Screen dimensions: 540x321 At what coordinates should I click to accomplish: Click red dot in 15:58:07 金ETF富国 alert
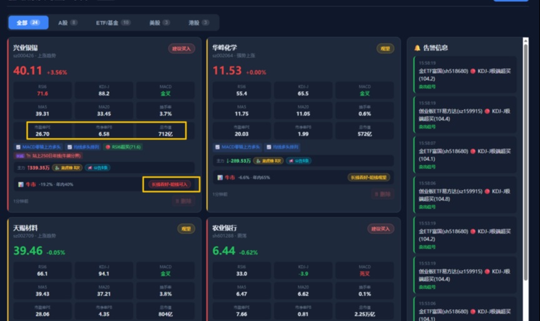click(473, 151)
